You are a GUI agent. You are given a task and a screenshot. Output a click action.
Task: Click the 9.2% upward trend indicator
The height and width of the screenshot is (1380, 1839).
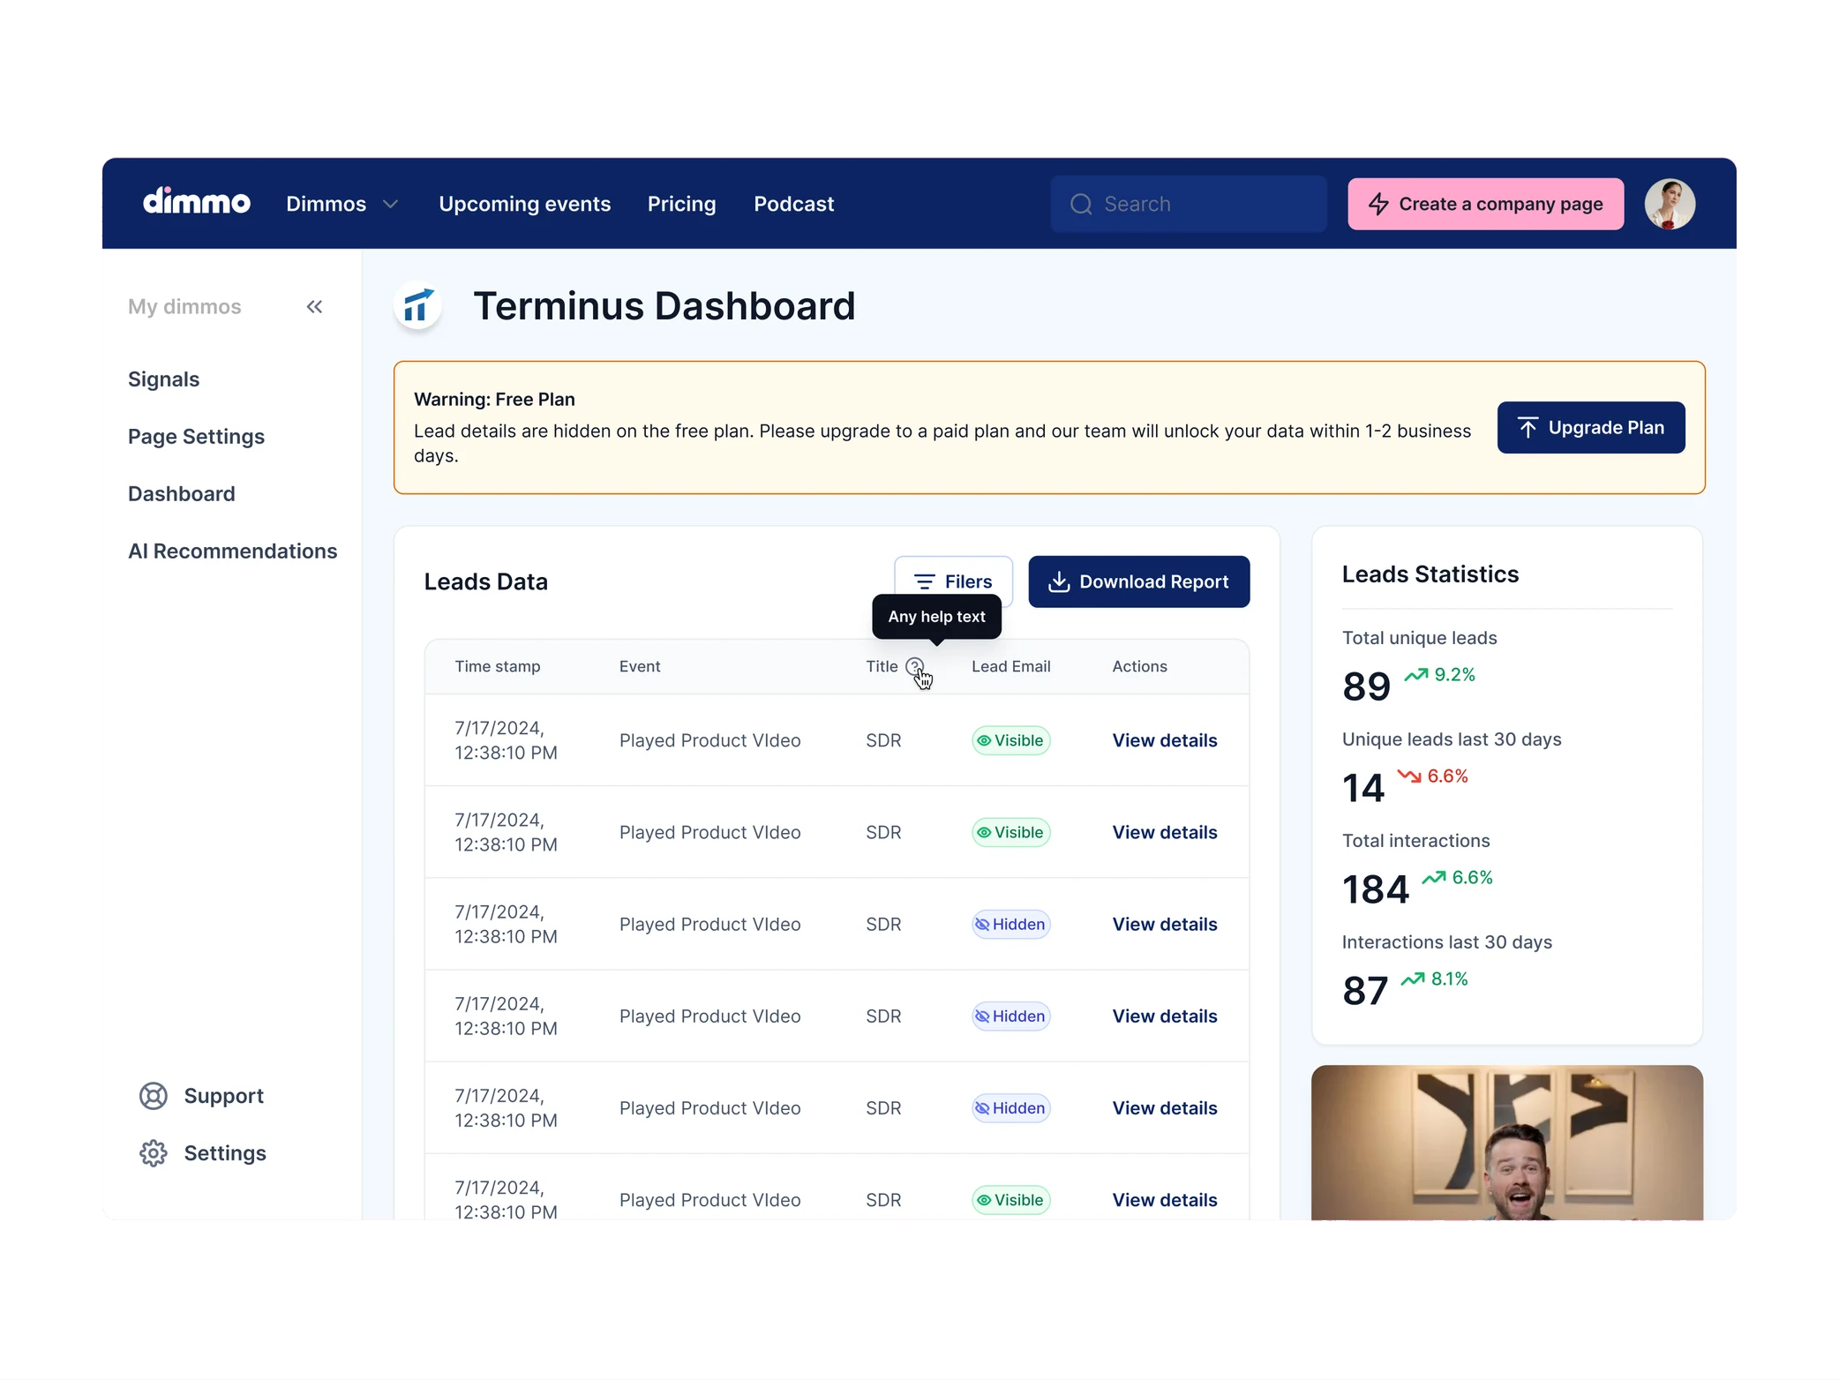1440,675
